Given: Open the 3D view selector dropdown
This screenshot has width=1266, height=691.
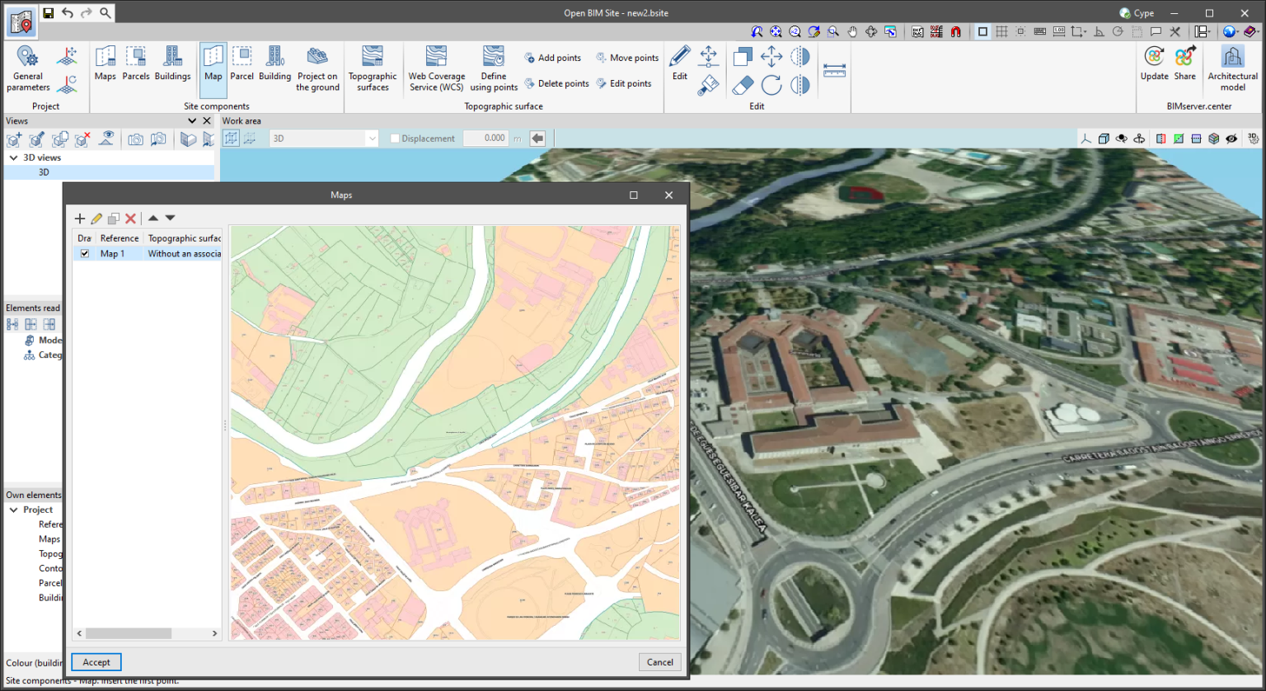Looking at the screenshot, I should (x=371, y=138).
